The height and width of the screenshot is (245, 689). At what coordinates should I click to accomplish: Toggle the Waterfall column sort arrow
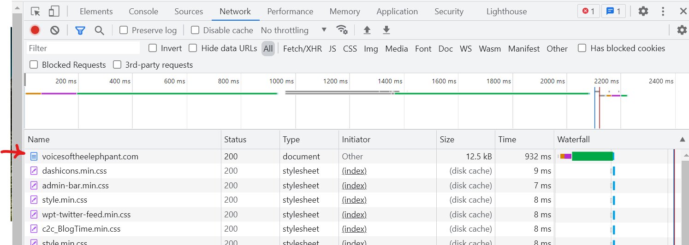(682, 140)
